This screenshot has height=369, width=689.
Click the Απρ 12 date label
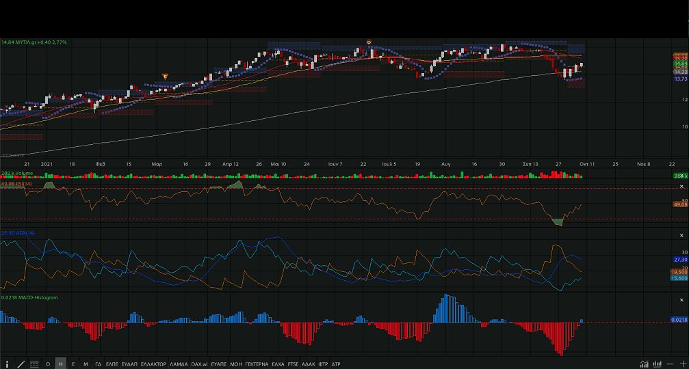click(x=231, y=164)
